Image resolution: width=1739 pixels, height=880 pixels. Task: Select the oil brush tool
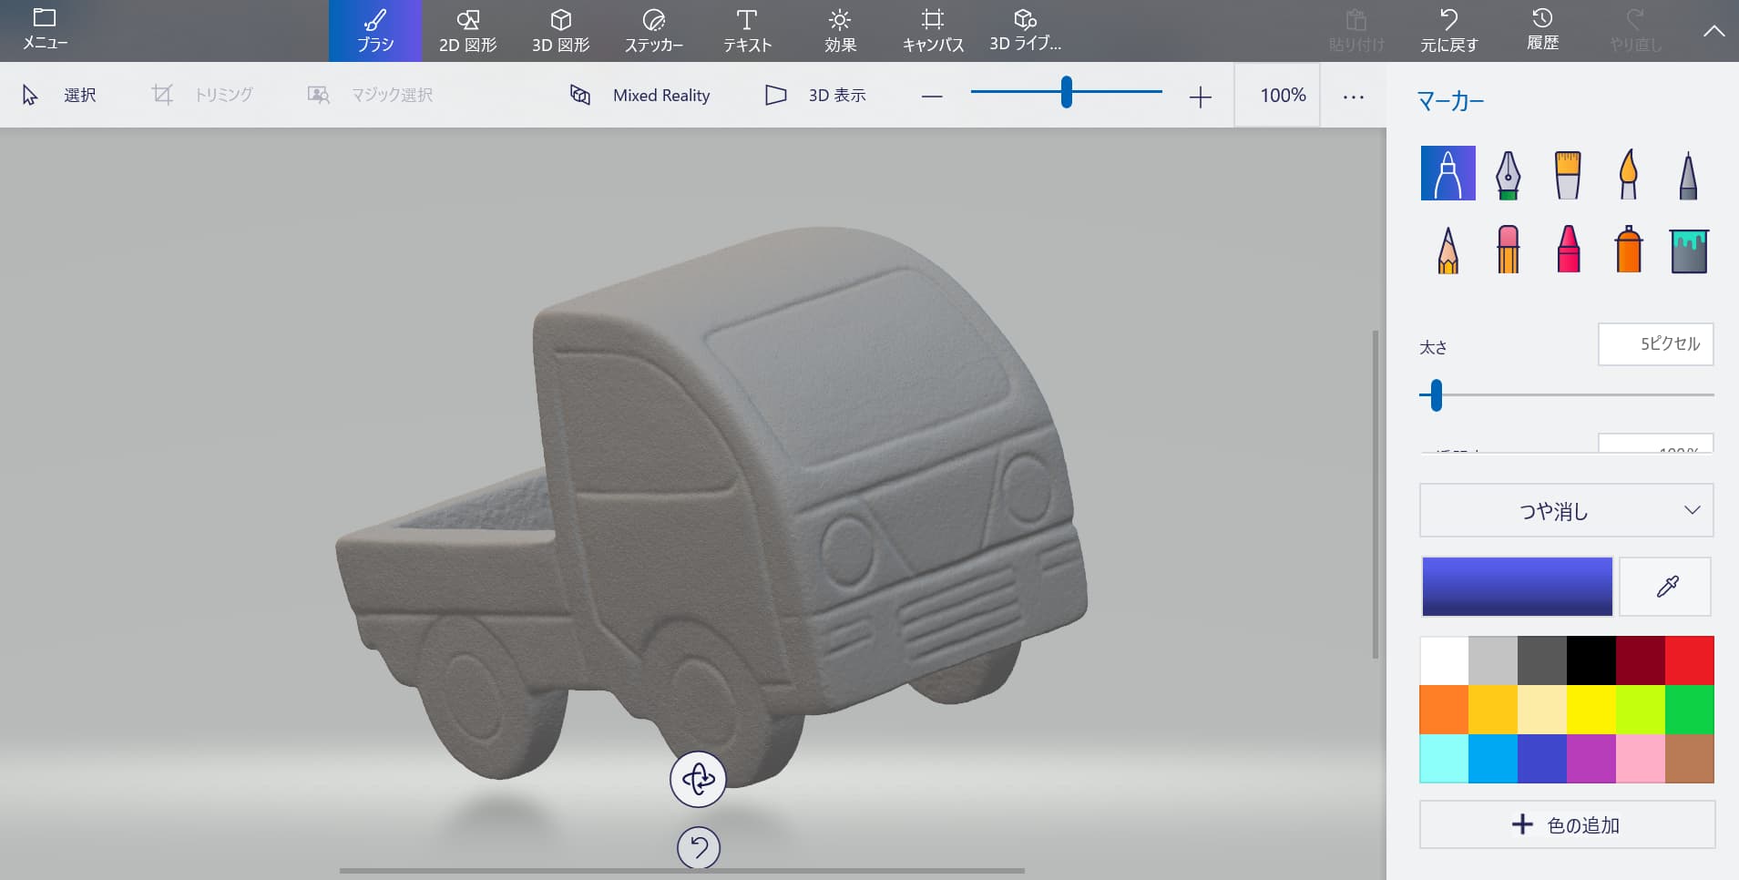click(x=1567, y=174)
